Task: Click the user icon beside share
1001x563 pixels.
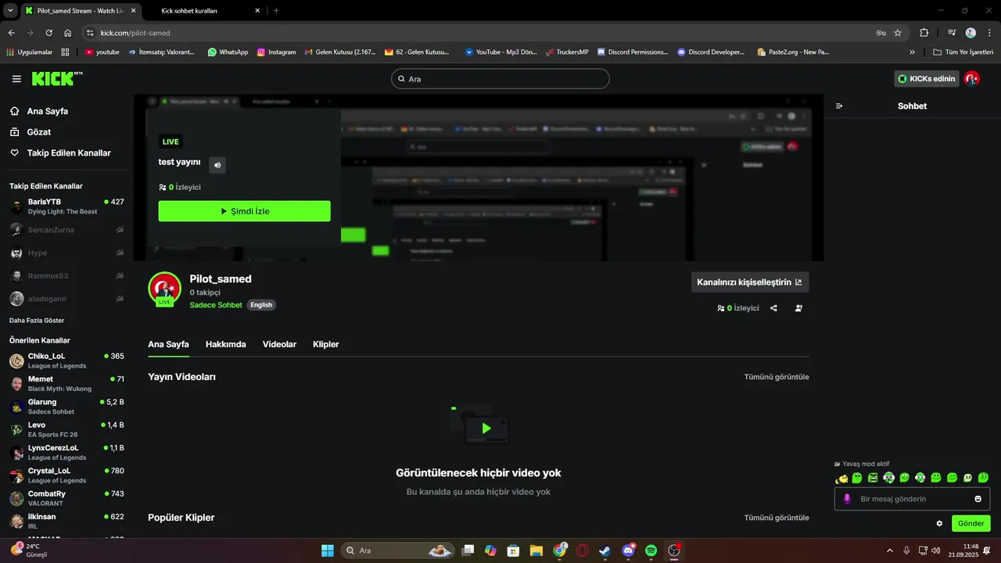Action: (798, 308)
